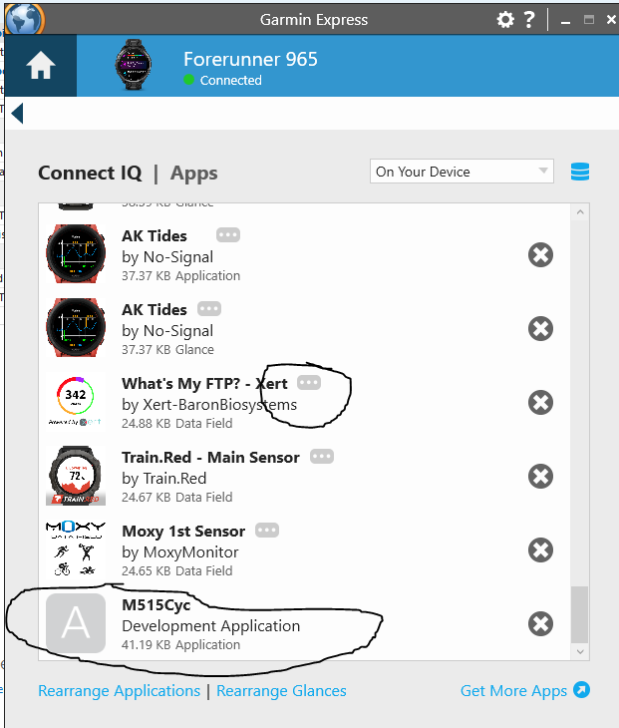Open the settings gear in title bar

(505, 20)
